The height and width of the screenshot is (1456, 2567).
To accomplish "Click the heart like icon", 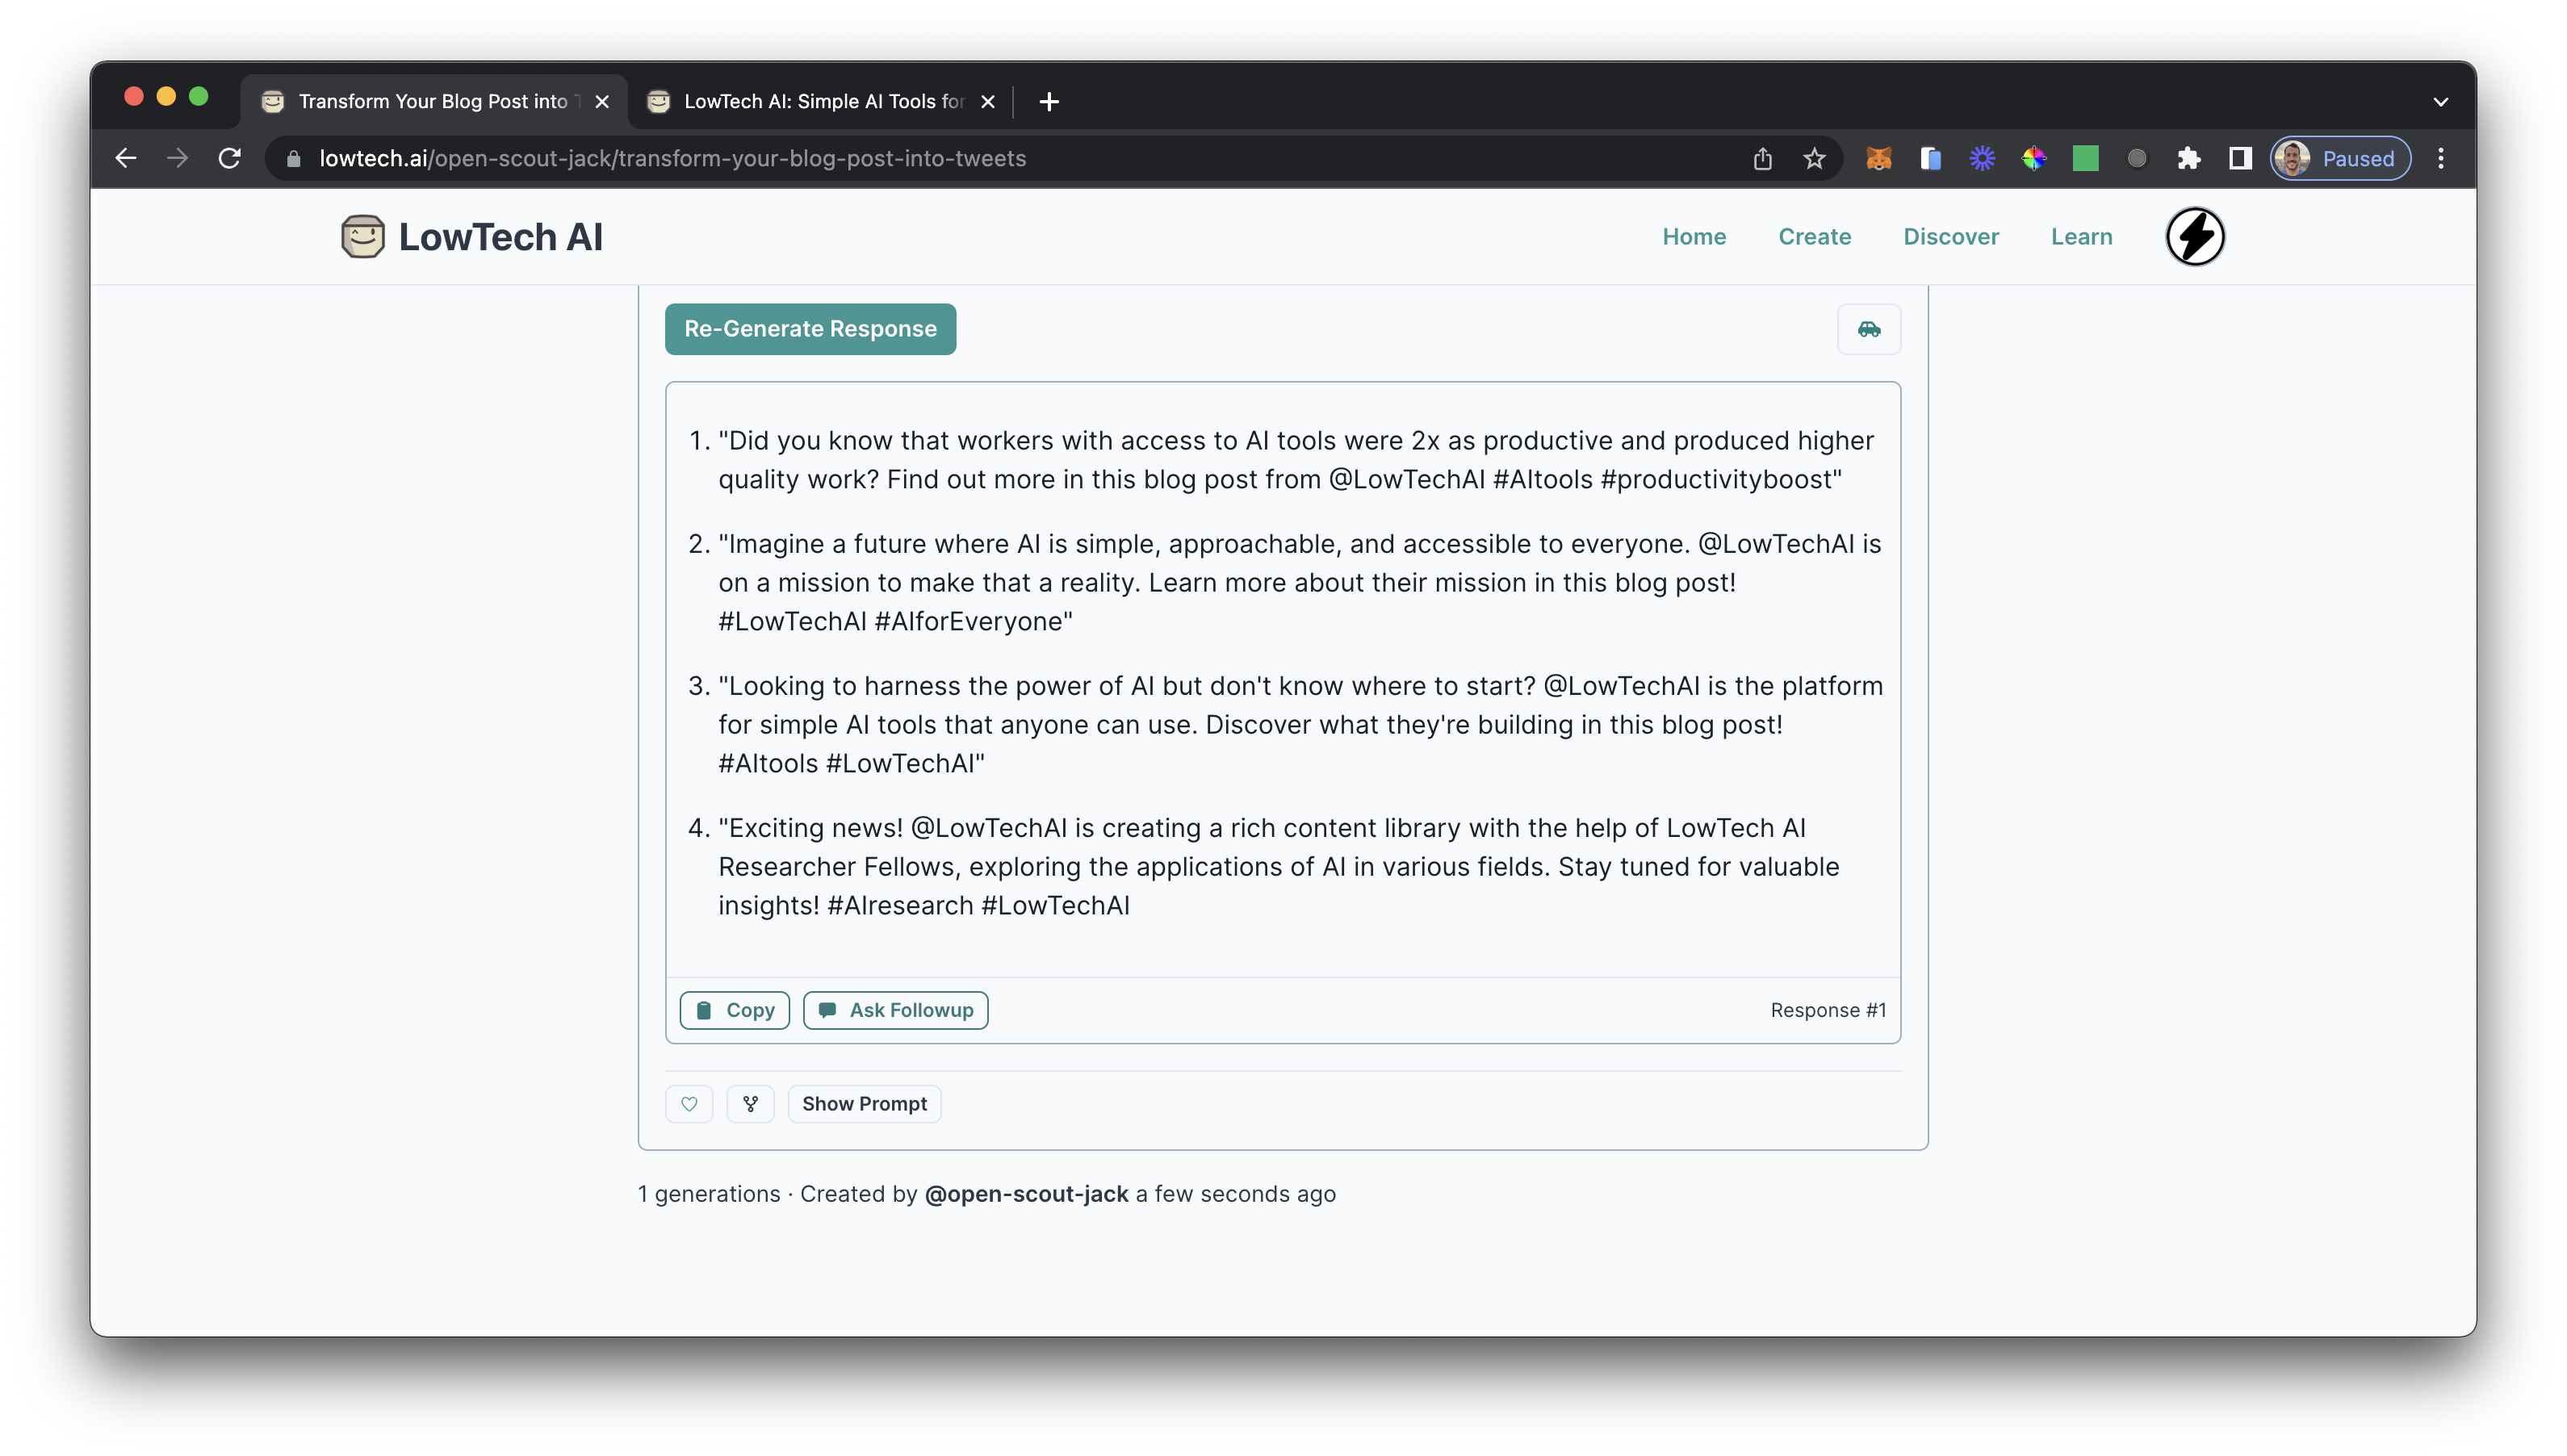I will [689, 1104].
